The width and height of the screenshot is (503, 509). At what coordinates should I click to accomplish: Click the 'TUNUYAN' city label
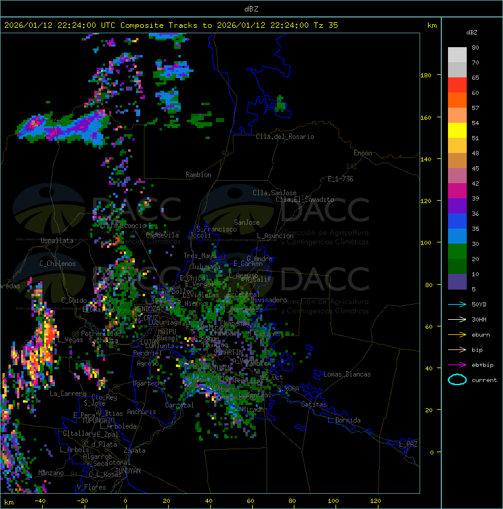click(x=128, y=471)
